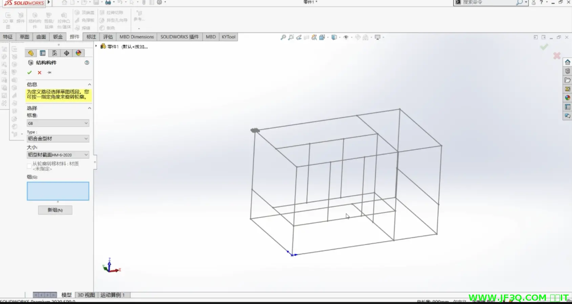Open SOLIDWORKS Resources home icon
The height and width of the screenshot is (304, 572).
[568, 62]
